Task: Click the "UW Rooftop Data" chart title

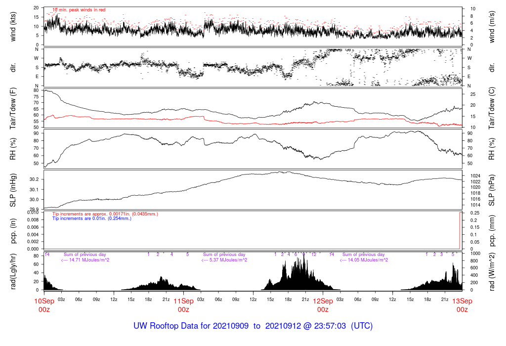Action: pyautogui.click(x=253, y=326)
